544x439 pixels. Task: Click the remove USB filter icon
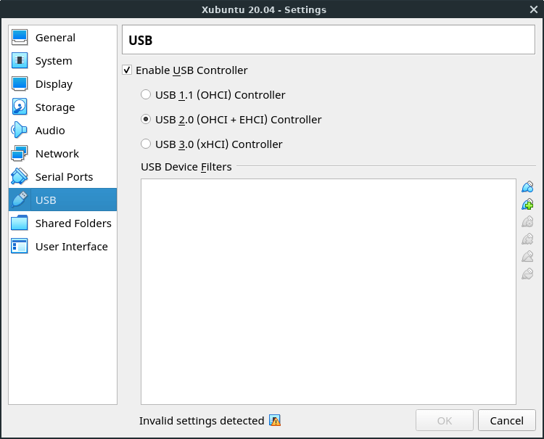point(527,239)
